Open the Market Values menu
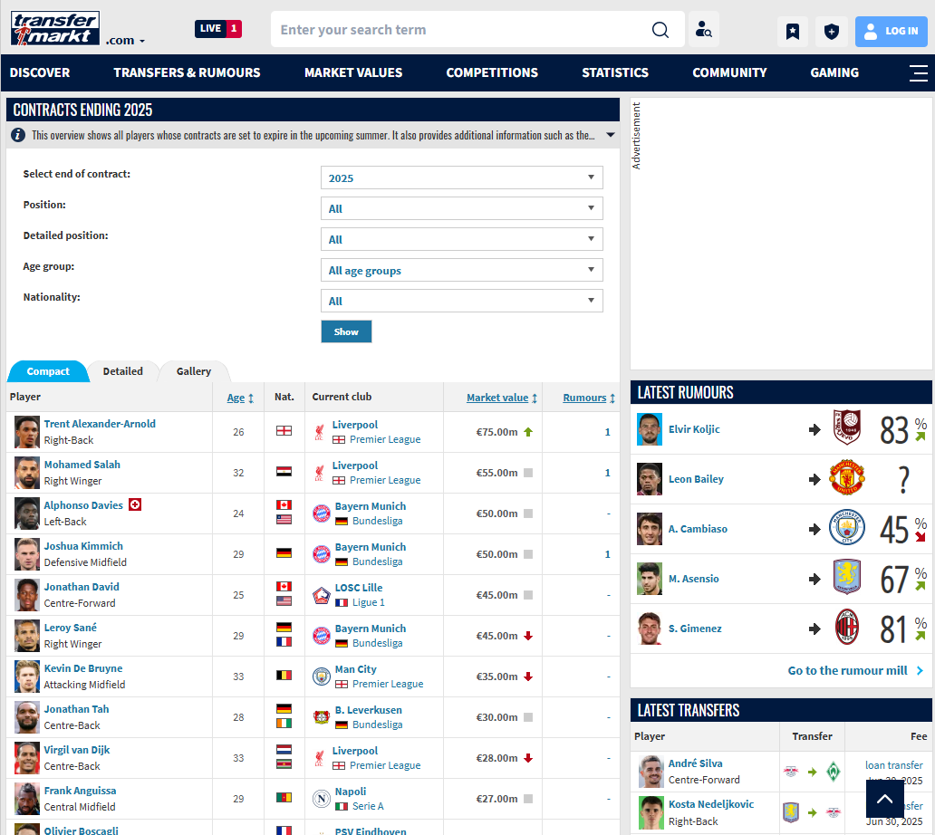Viewport: 935px width, 835px height. [353, 72]
